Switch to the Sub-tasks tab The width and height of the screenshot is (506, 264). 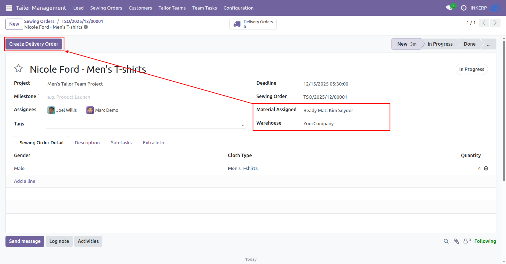[121, 143]
